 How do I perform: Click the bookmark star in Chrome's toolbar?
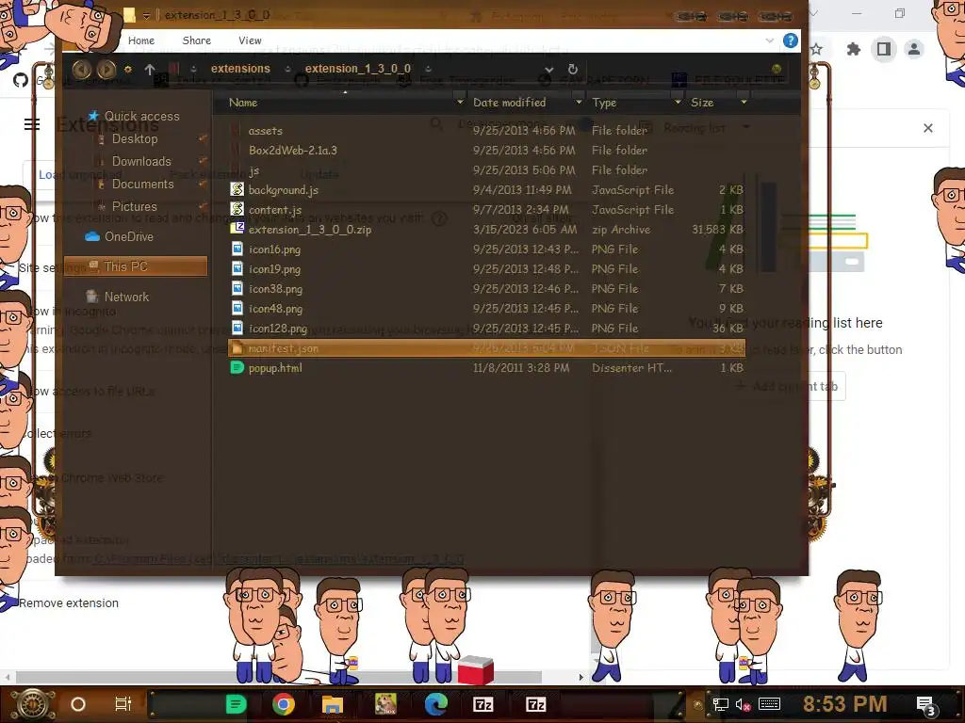816,49
